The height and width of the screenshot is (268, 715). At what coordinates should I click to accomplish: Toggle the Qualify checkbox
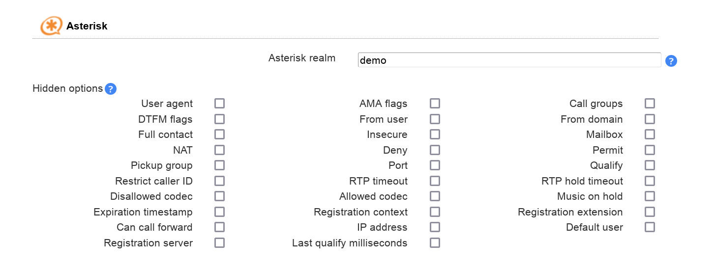coord(650,165)
